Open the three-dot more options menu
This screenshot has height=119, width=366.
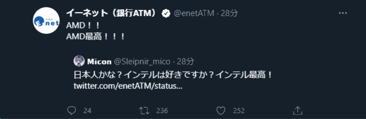(x=343, y=13)
